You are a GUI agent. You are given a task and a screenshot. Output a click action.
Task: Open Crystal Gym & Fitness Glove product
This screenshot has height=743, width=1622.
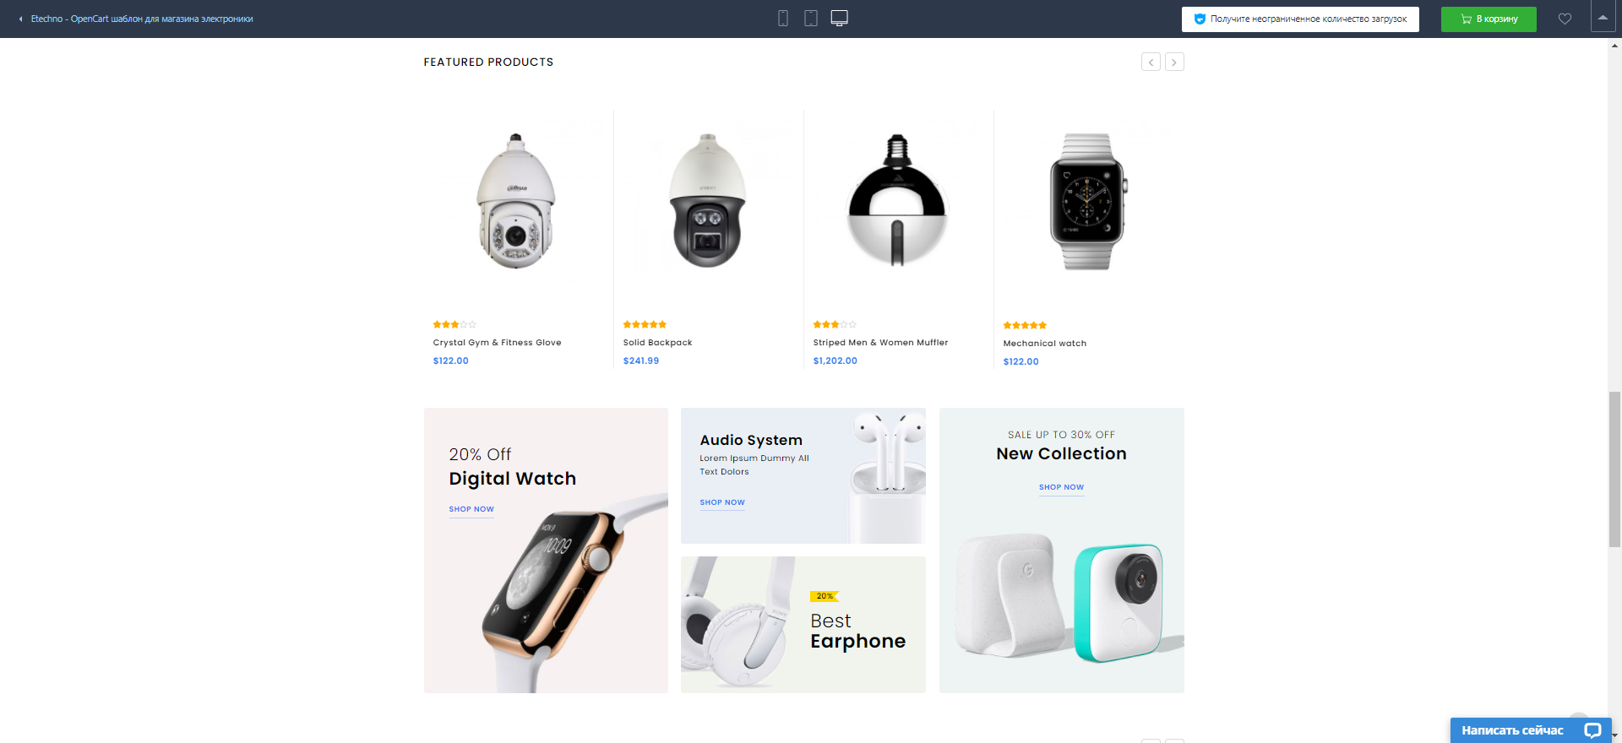coord(497,343)
